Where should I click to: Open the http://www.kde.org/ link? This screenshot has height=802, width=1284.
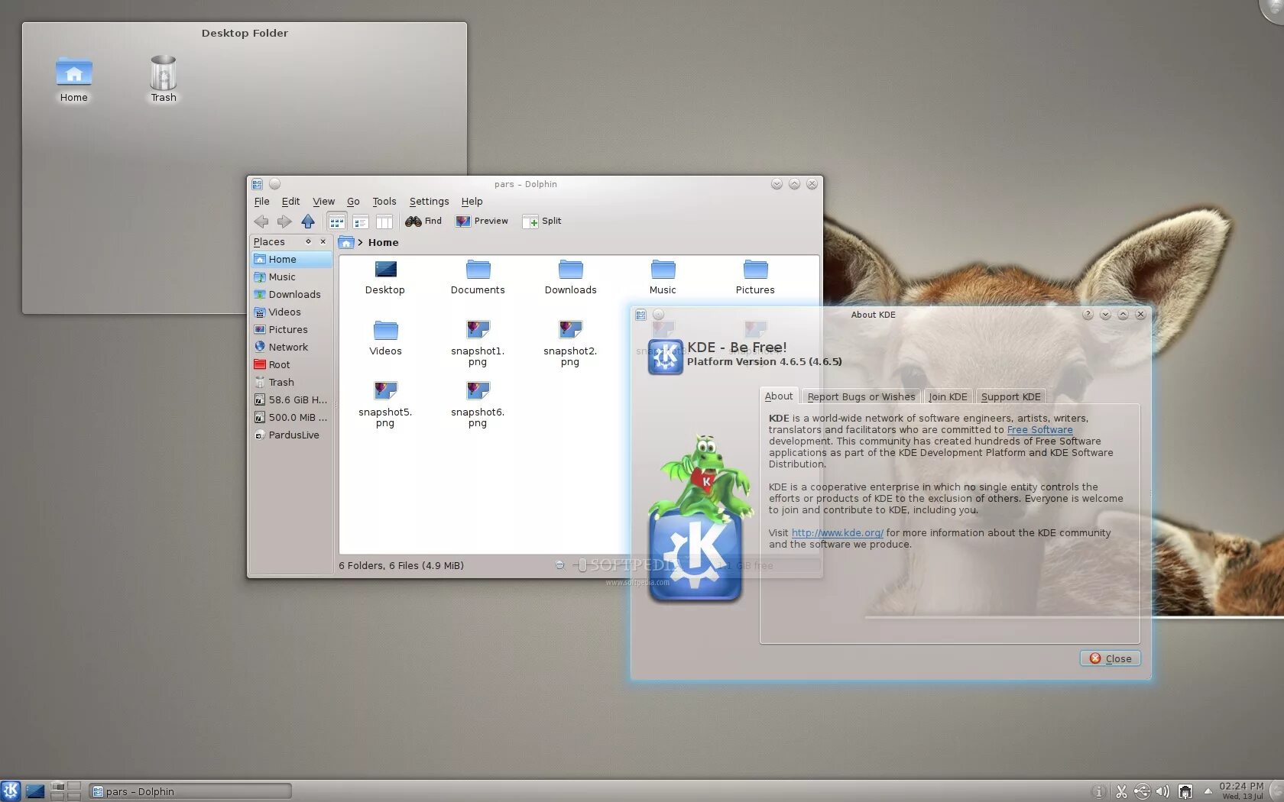tap(838, 533)
